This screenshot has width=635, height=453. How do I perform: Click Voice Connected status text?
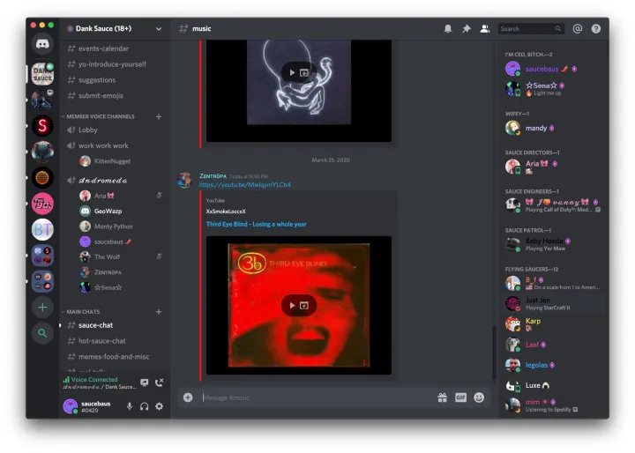94,379
